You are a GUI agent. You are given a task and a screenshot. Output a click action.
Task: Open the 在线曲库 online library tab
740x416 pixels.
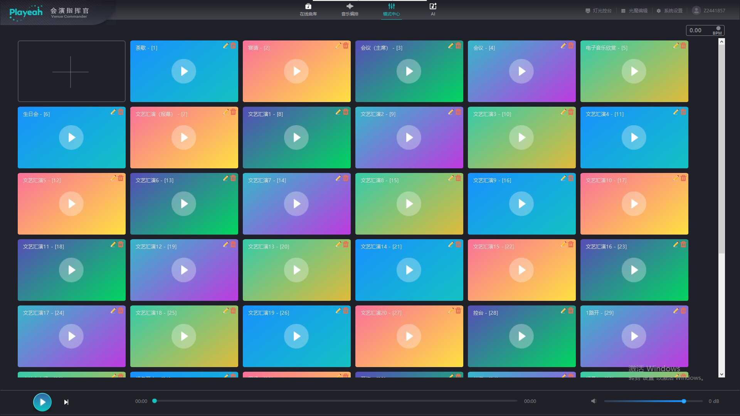click(x=308, y=10)
